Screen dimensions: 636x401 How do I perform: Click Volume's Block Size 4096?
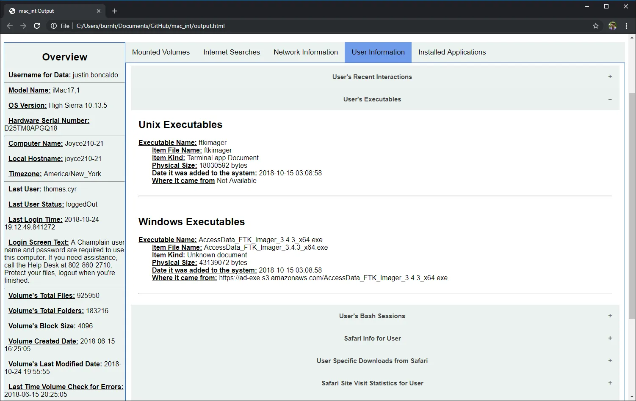tap(85, 326)
